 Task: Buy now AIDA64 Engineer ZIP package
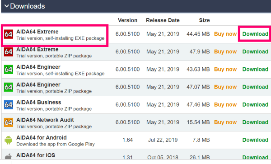pyautogui.click(x=225, y=87)
